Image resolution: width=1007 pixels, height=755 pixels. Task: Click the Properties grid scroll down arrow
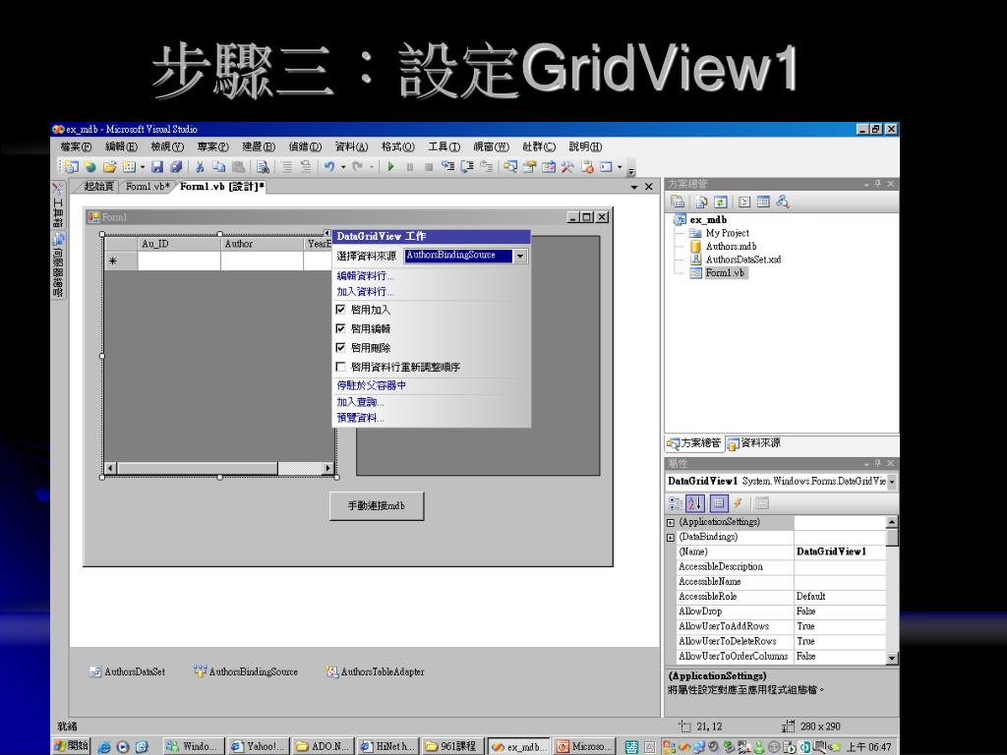(x=891, y=658)
